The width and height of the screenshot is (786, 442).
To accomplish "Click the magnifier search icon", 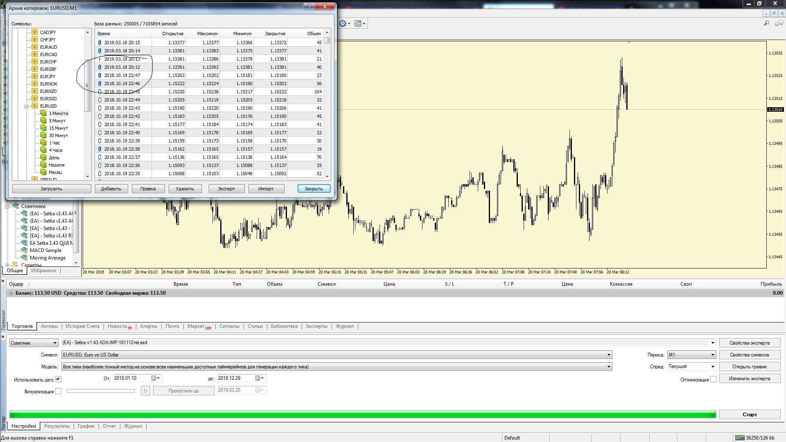I will (766, 23).
